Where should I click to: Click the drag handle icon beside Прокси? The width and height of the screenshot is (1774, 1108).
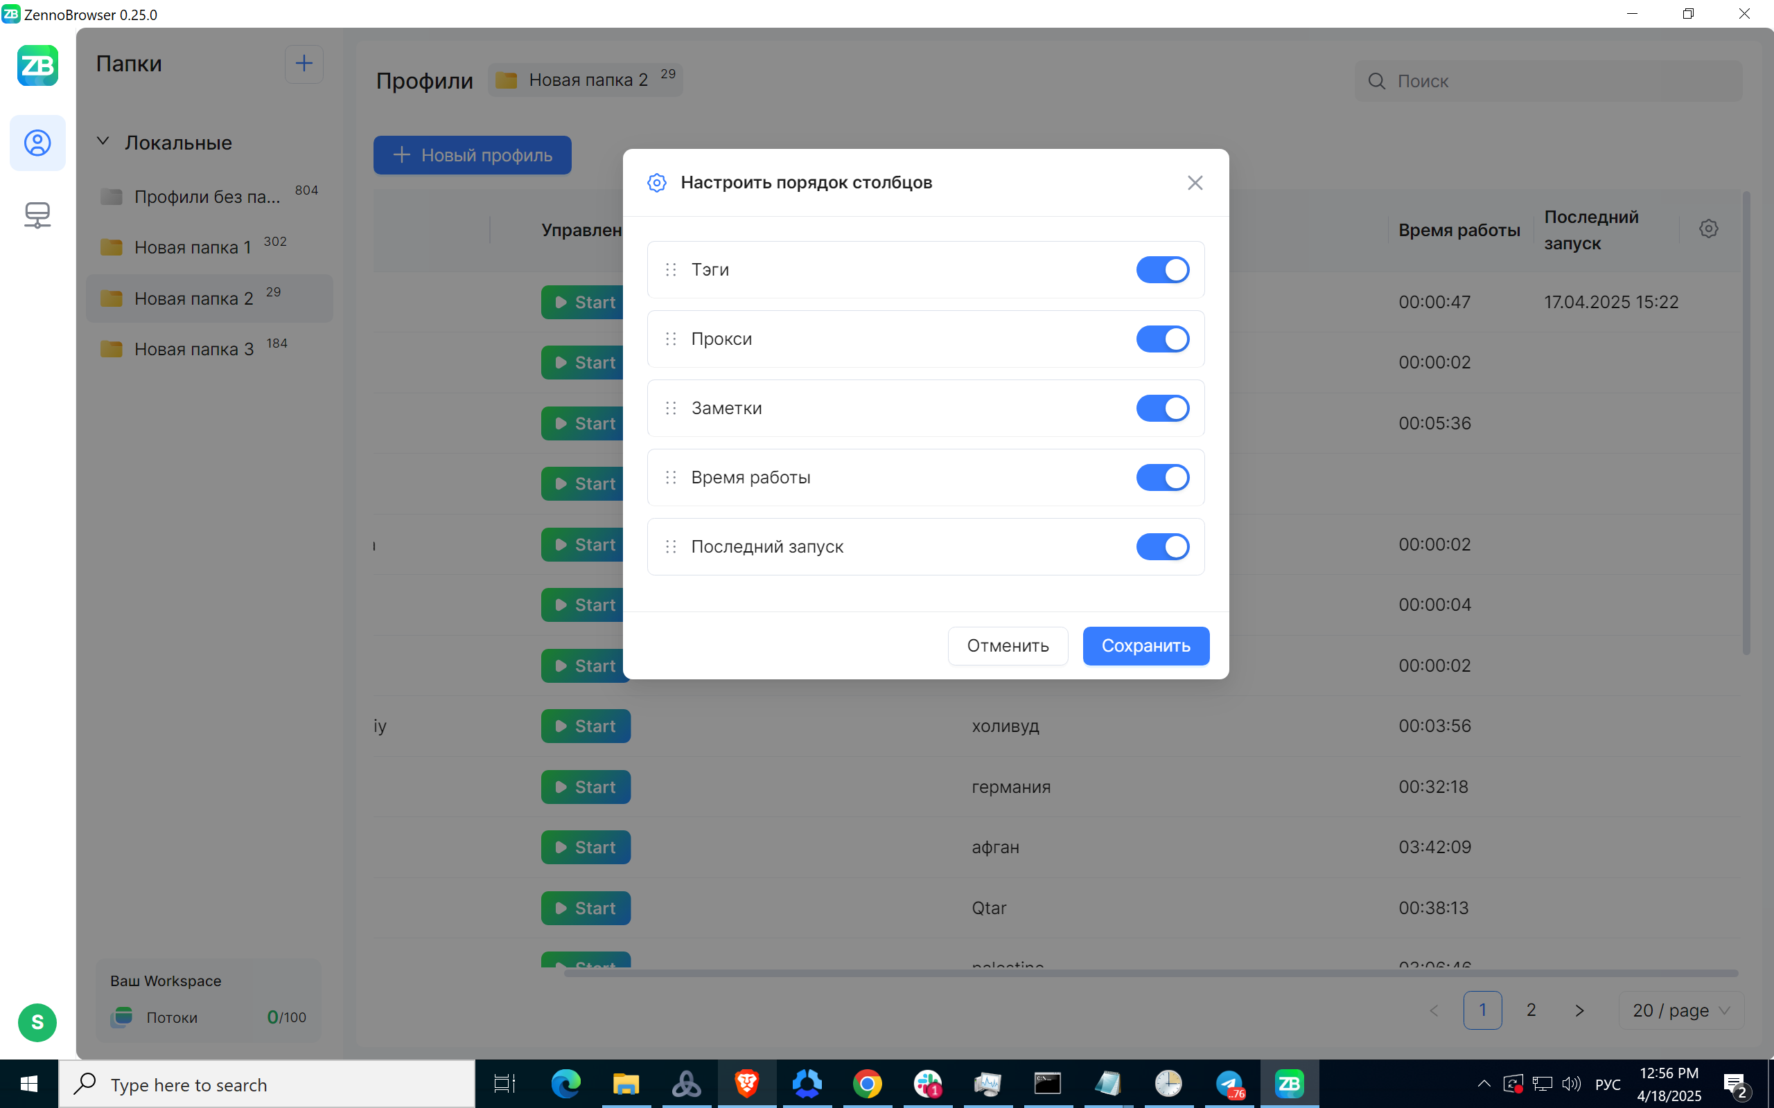(671, 339)
